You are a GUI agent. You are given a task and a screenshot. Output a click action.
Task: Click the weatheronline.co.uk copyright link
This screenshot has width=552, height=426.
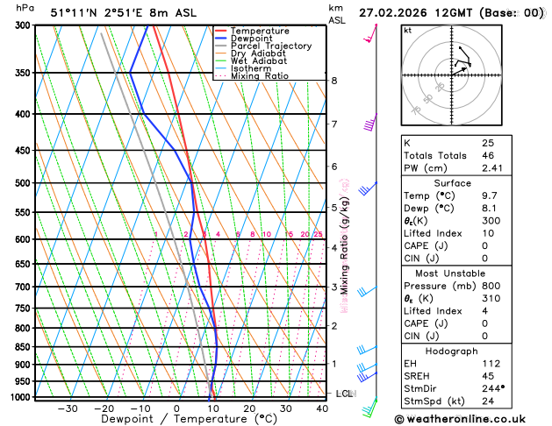460,419
